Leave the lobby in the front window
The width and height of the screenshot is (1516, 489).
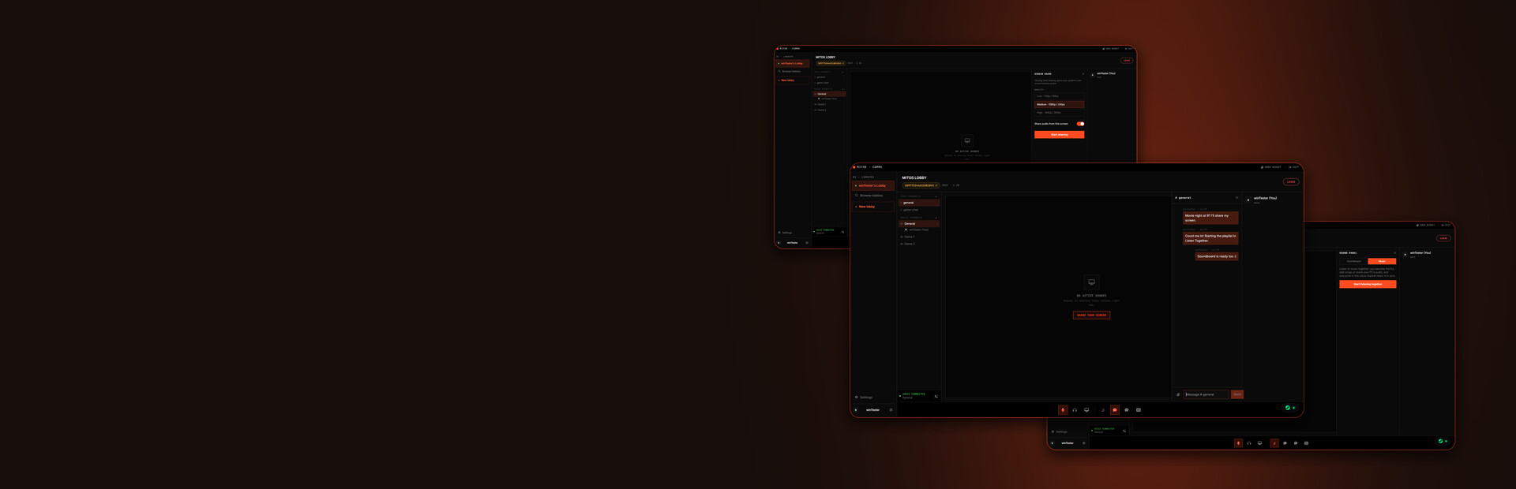coord(1291,181)
